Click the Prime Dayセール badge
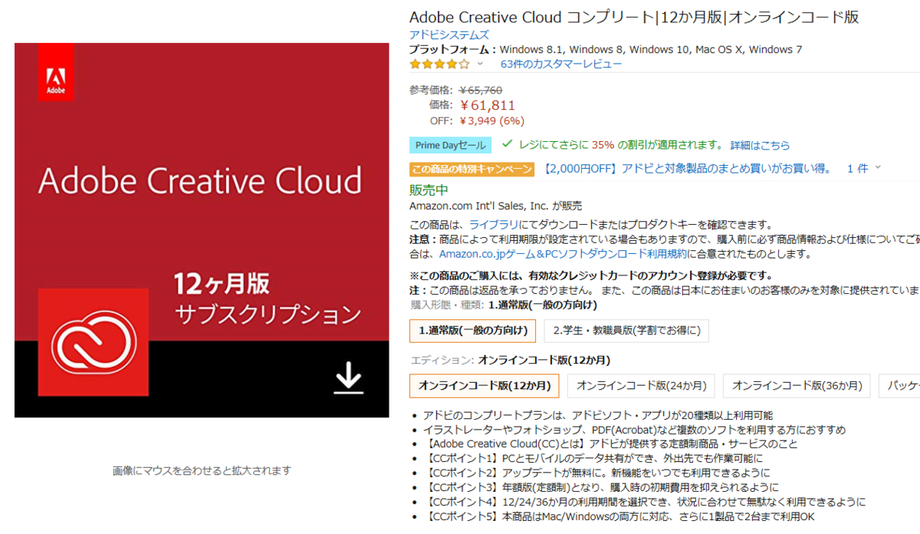920x534 pixels. tap(451, 145)
